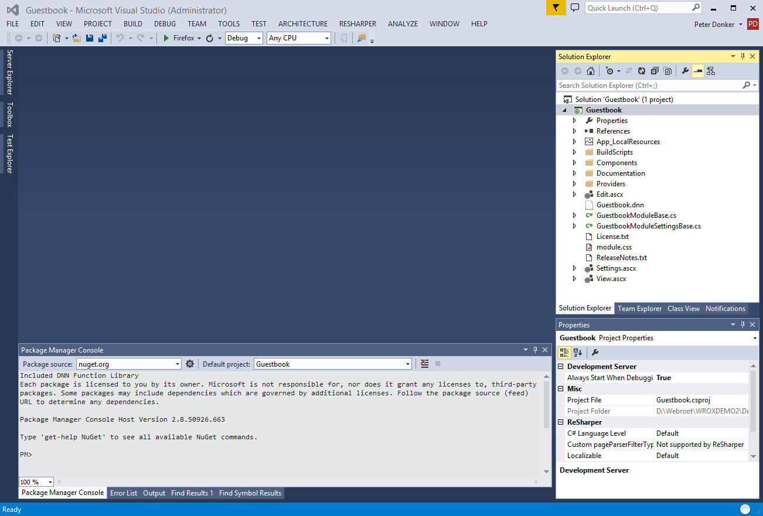Select the View.ascx file in Solution Explorer
The width and height of the screenshot is (763, 516).
click(611, 279)
